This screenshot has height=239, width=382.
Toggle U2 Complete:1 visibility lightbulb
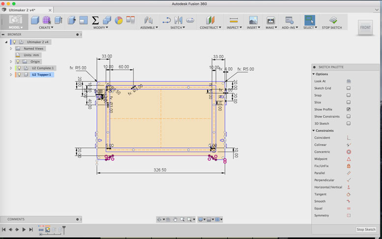pos(19,68)
